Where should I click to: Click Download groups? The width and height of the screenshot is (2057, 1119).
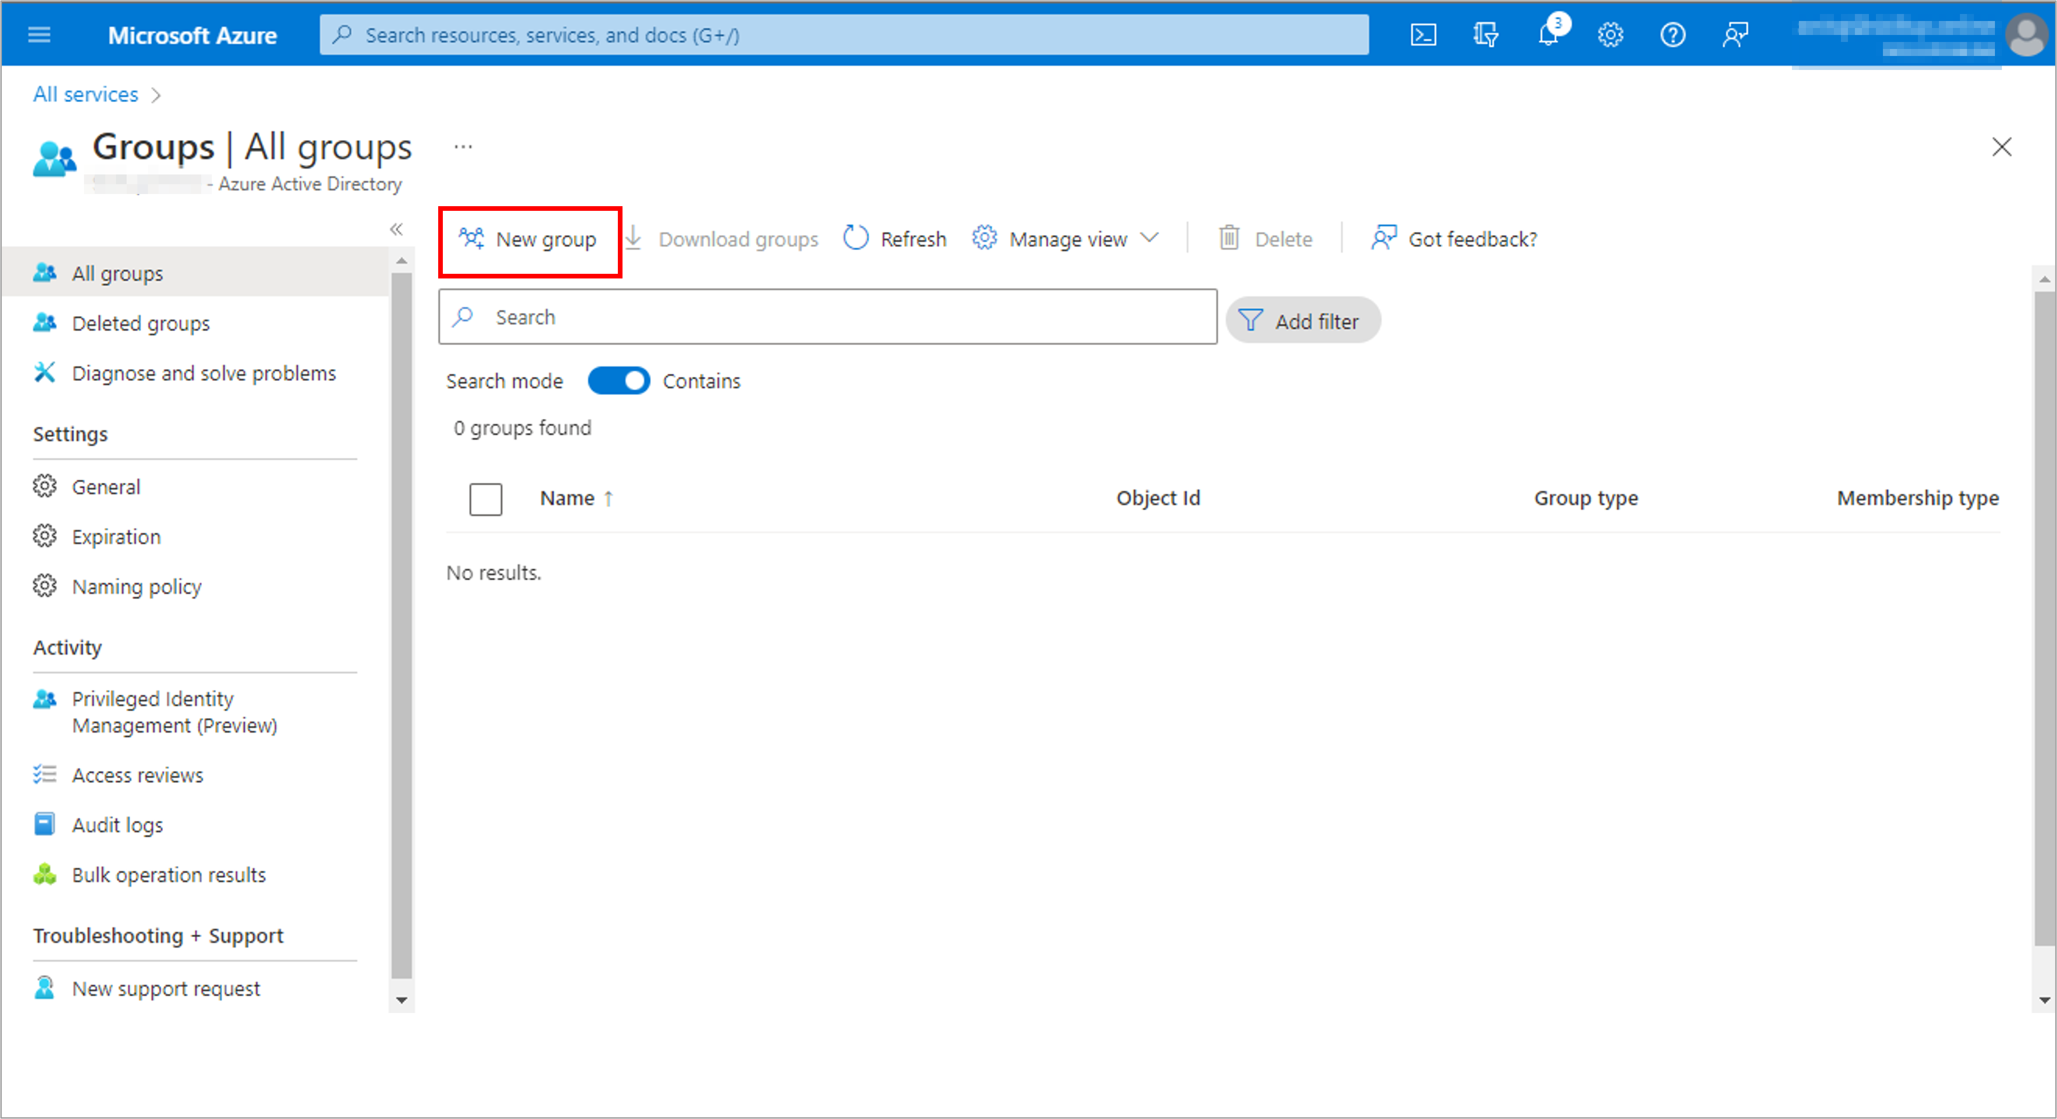(722, 239)
